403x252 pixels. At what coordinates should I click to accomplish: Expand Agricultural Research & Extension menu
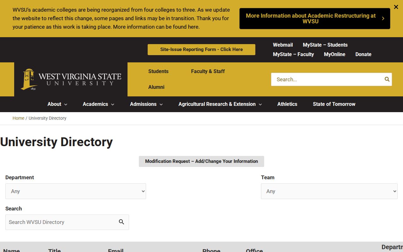point(220,104)
